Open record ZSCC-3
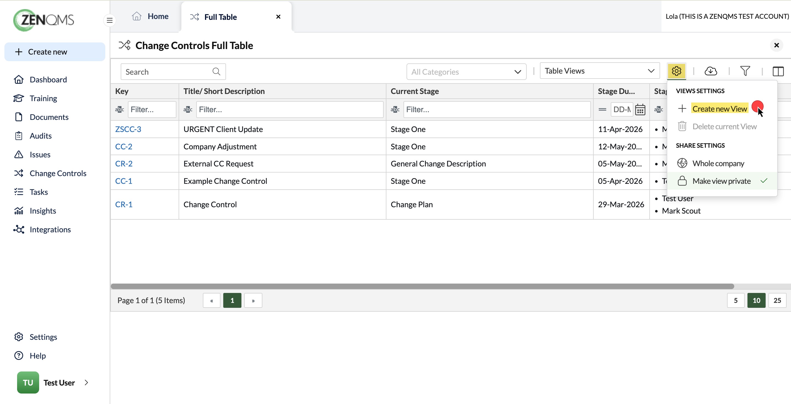This screenshot has height=404, width=791. tap(128, 129)
